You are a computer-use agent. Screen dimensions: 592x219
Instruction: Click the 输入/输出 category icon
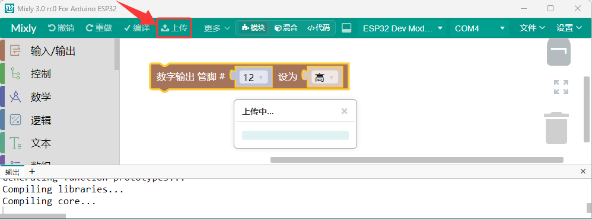tap(15, 51)
